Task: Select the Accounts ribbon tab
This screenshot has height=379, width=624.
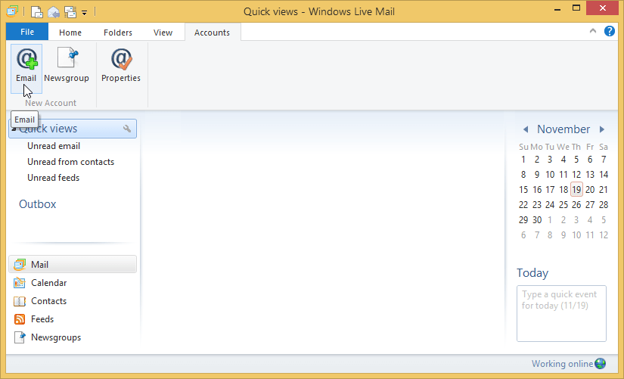Action: pyautogui.click(x=212, y=33)
